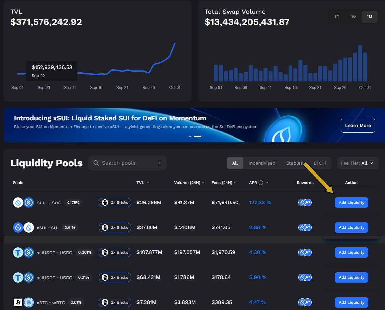Click the white SUI icon in xSUI – SUI row
This screenshot has height=310, width=385.
(29, 228)
